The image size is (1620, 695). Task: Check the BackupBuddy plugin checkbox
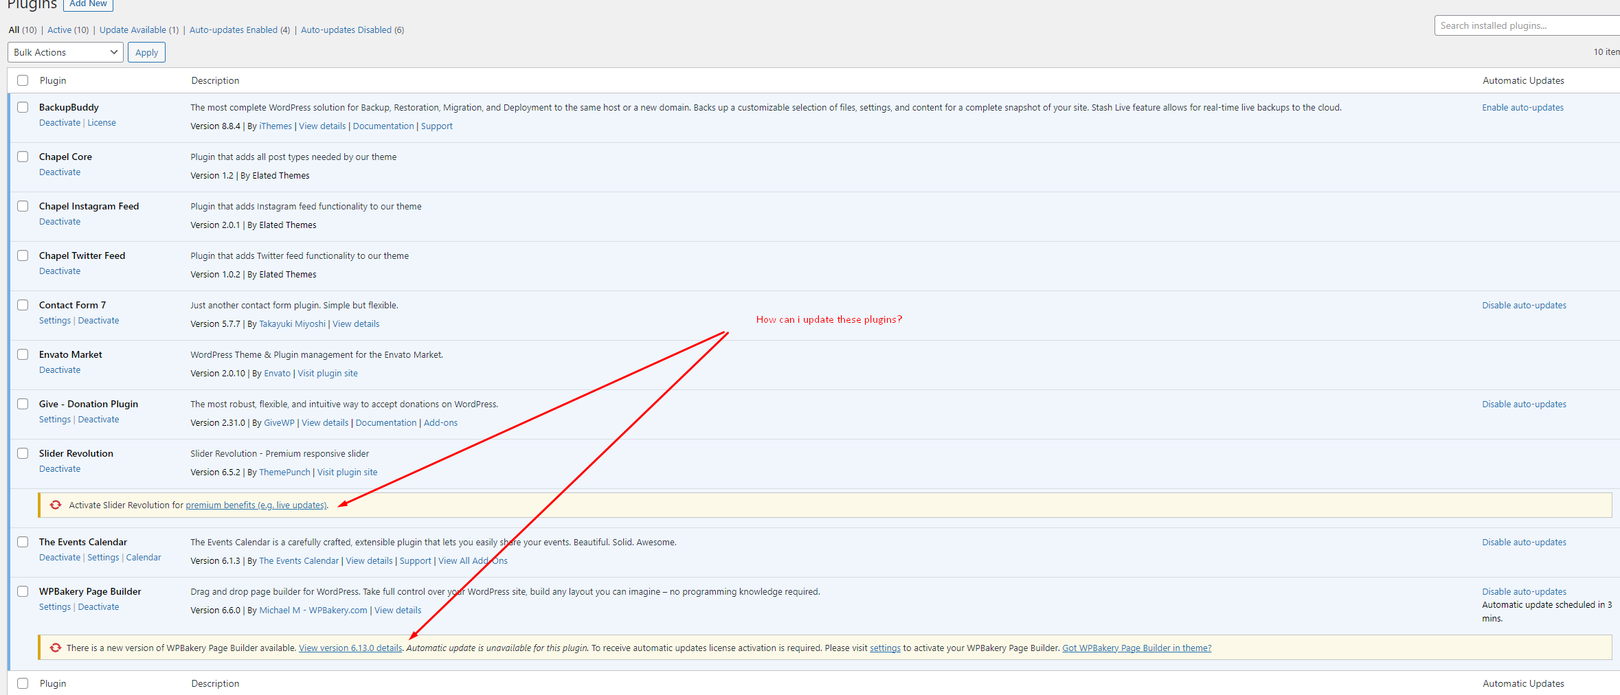click(23, 107)
